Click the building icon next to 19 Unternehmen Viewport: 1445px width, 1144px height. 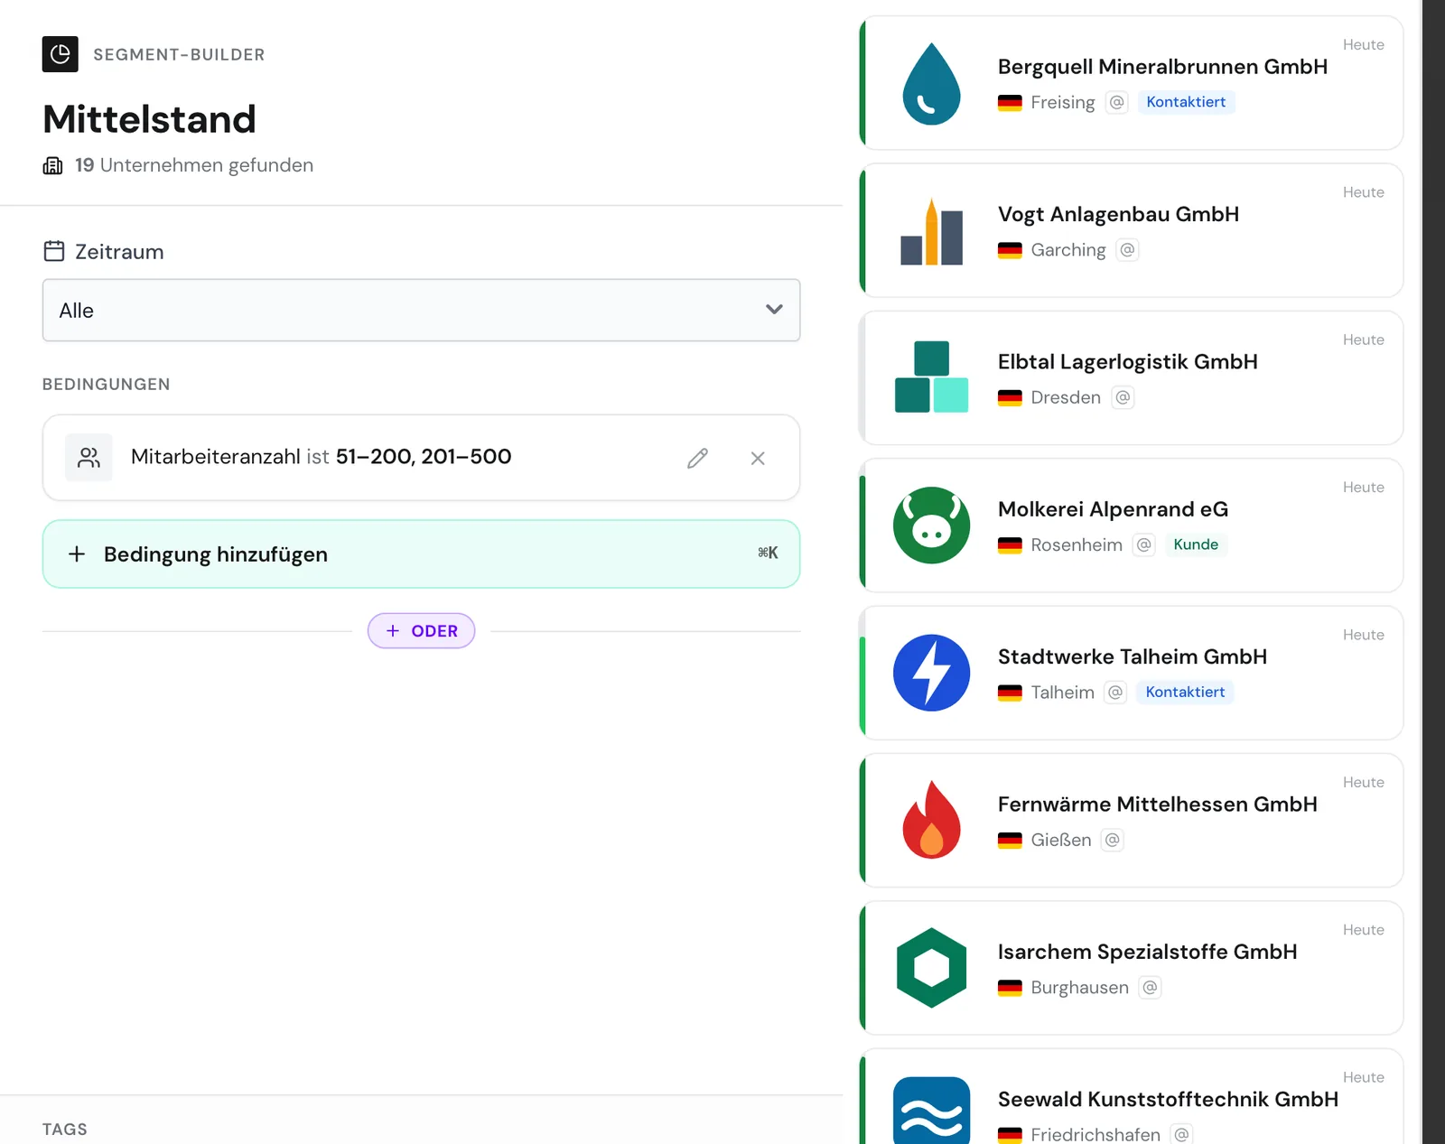[x=53, y=165]
